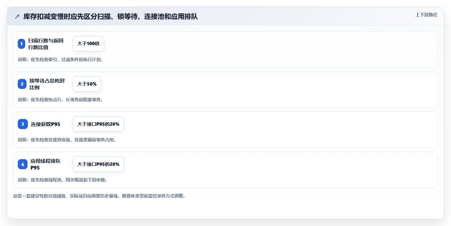Click the 上下游路径 label in the header
Image resolution: width=451 pixels, height=226 pixels.
[426, 15]
